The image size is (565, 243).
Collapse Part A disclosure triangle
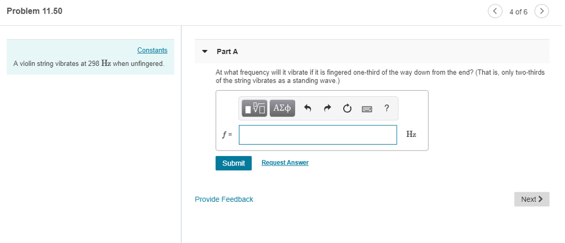tap(205, 52)
